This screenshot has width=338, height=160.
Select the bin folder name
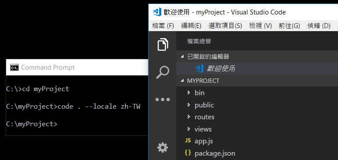pos(199,93)
